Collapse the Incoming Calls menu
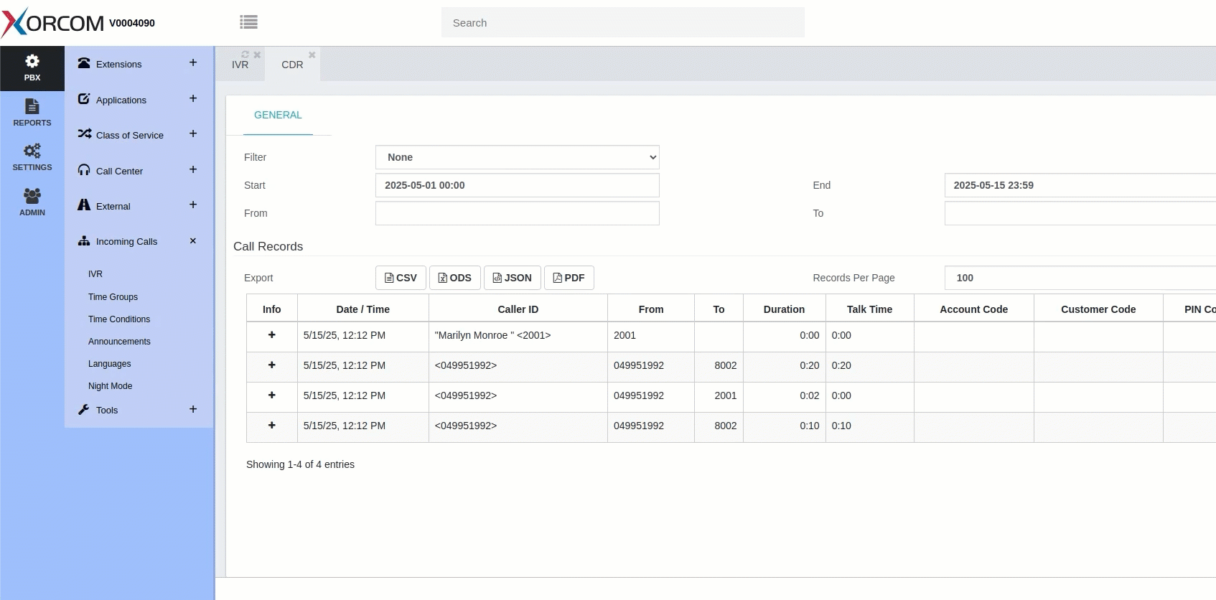Screen dimensions: 1216x600 193,241
